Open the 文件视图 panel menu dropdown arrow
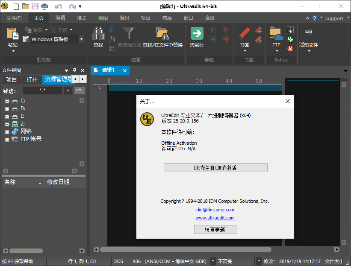351x266 pixels. (67, 70)
